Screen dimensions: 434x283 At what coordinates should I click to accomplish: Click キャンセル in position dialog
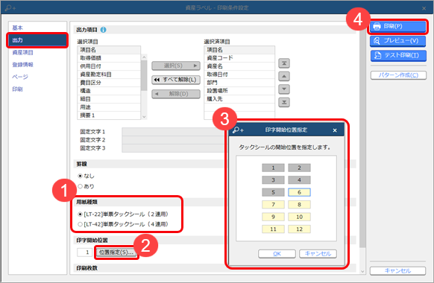click(318, 254)
